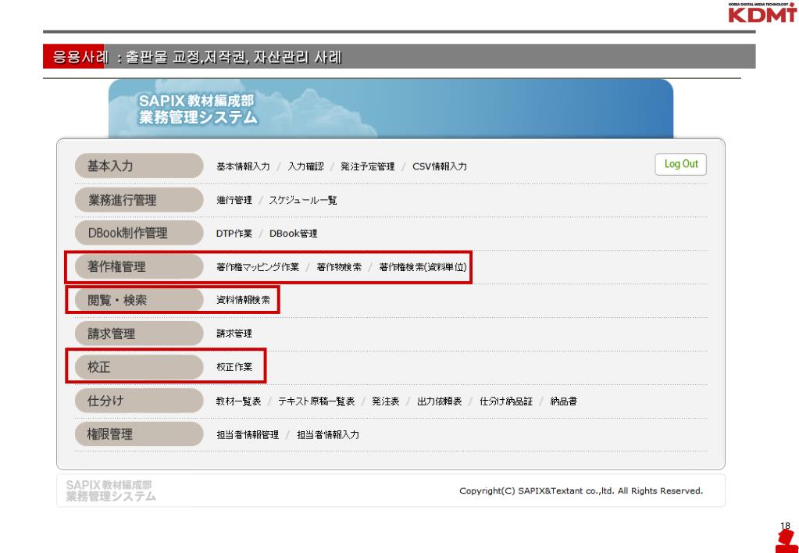Click the Log Out button
Image resolution: width=799 pixels, height=553 pixels.
tap(680, 164)
